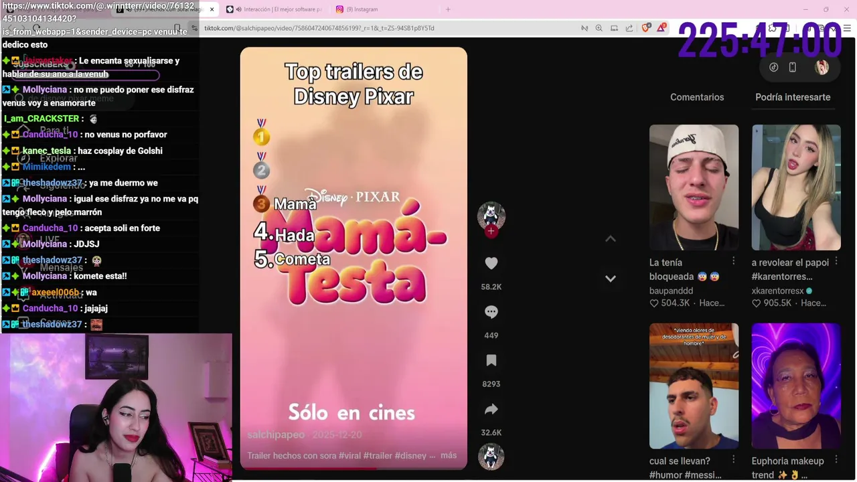Go to previous video with up chevron

tap(610, 238)
